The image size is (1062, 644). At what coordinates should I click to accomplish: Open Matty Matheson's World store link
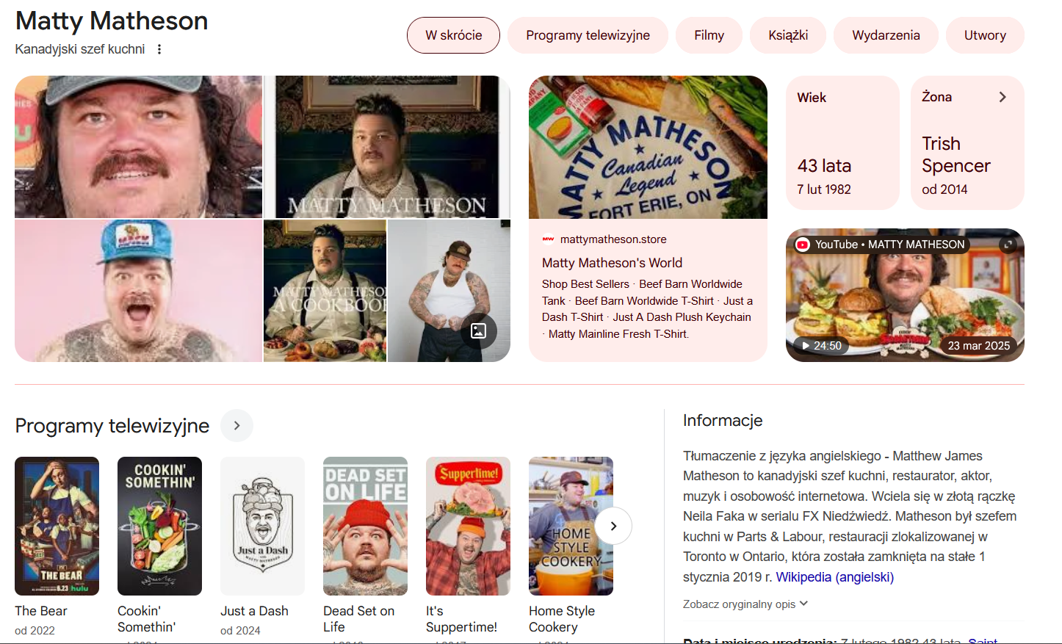tap(612, 263)
